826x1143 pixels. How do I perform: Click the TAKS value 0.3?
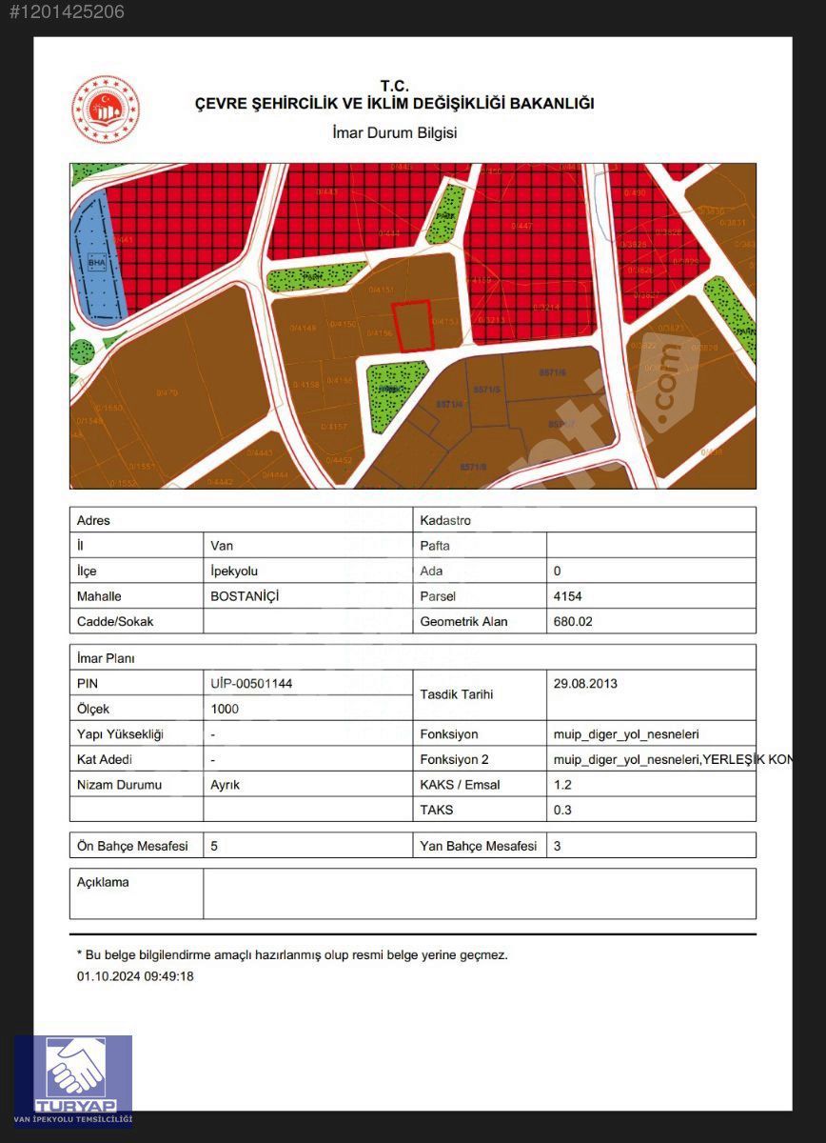click(x=561, y=810)
